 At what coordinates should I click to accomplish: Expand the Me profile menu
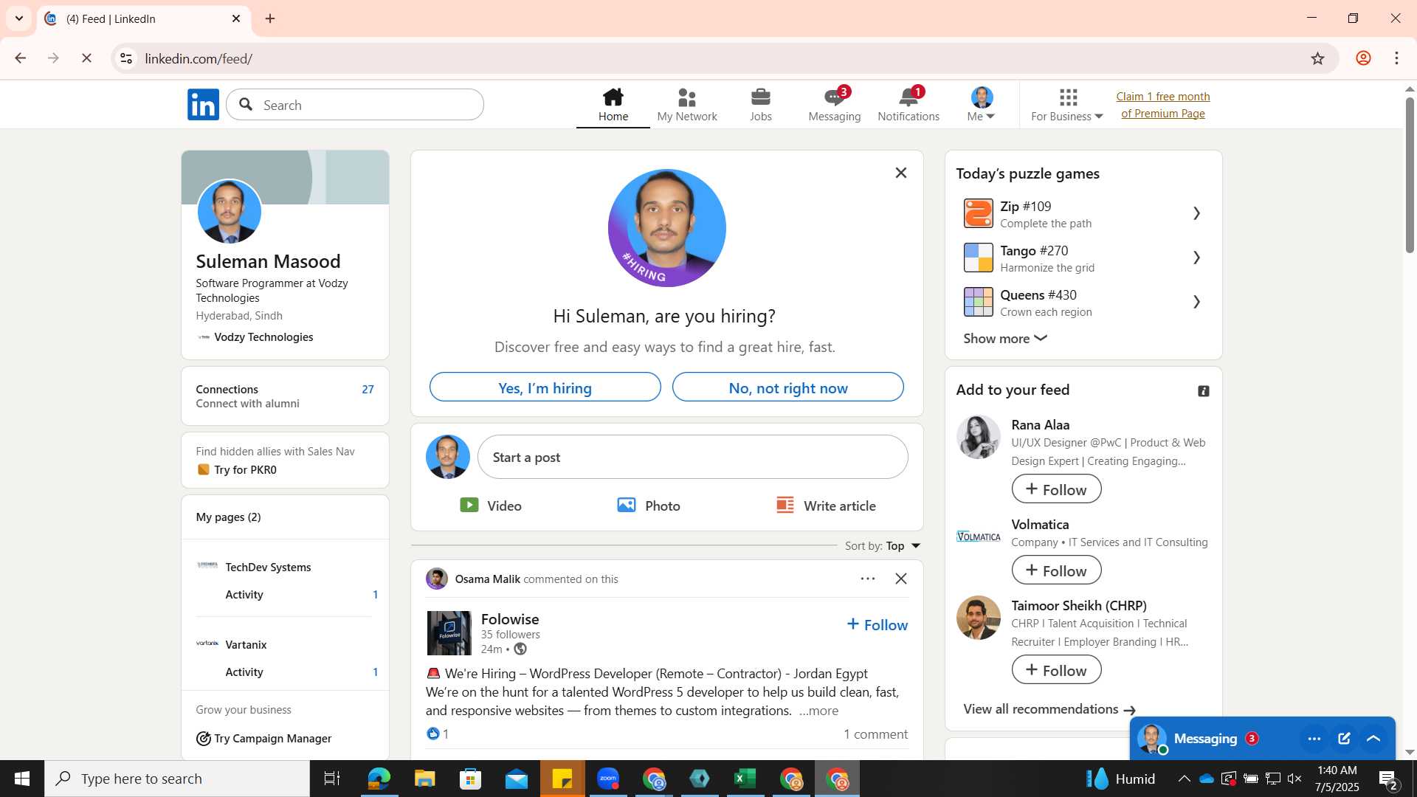[x=981, y=105]
